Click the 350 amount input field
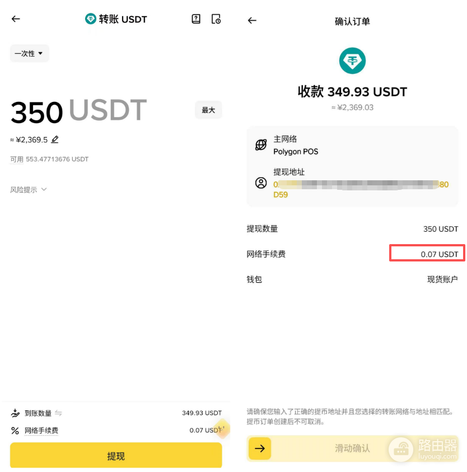The width and height of the screenshot is (467, 472). (37, 112)
